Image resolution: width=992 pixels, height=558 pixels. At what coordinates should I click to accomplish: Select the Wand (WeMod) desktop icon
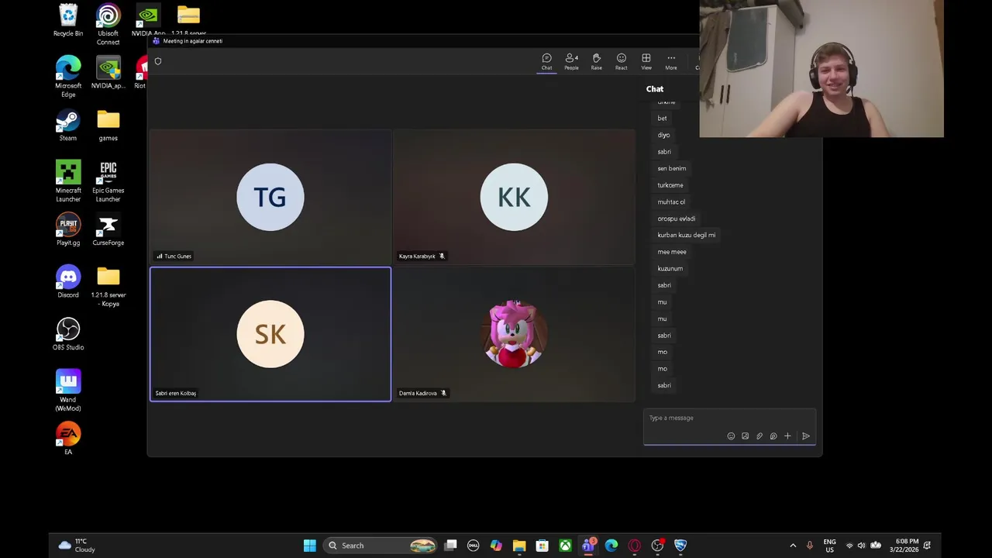[x=68, y=391]
